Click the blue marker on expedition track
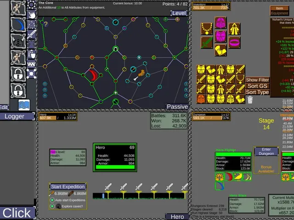 (103, 196)
